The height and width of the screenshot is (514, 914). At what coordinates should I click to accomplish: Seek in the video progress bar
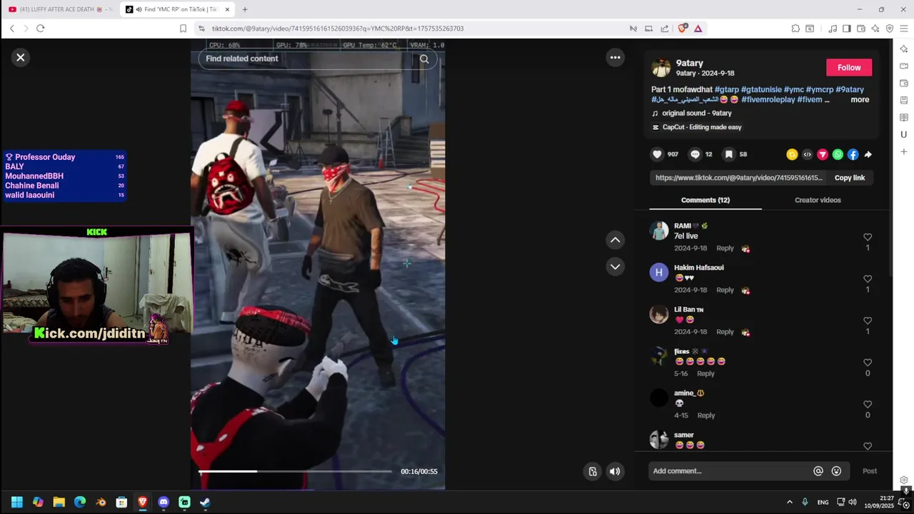point(295,471)
